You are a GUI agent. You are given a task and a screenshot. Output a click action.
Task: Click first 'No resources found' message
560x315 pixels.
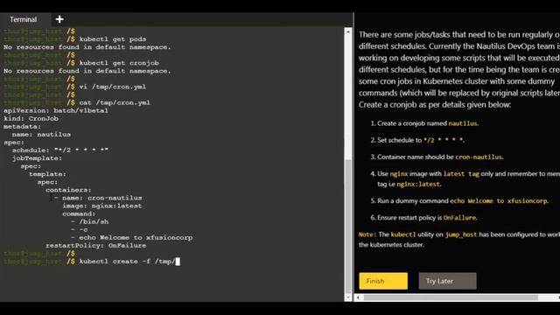click(x=87, y=47)
